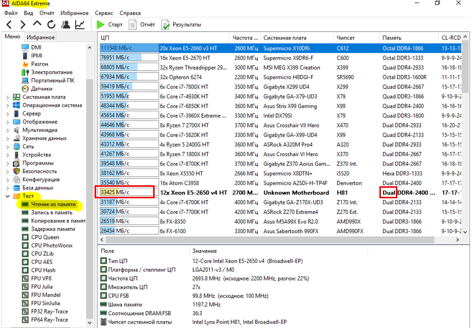Open the Сервис menu

(x=104, y=13)
